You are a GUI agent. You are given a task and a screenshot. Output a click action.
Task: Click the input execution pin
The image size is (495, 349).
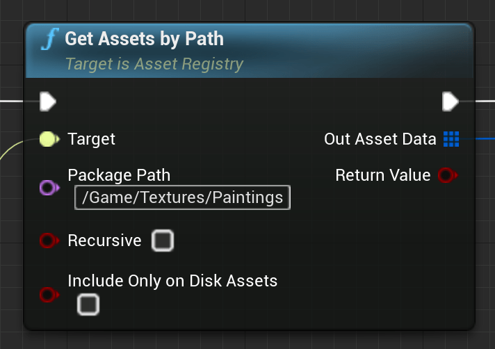click(47, 102)
